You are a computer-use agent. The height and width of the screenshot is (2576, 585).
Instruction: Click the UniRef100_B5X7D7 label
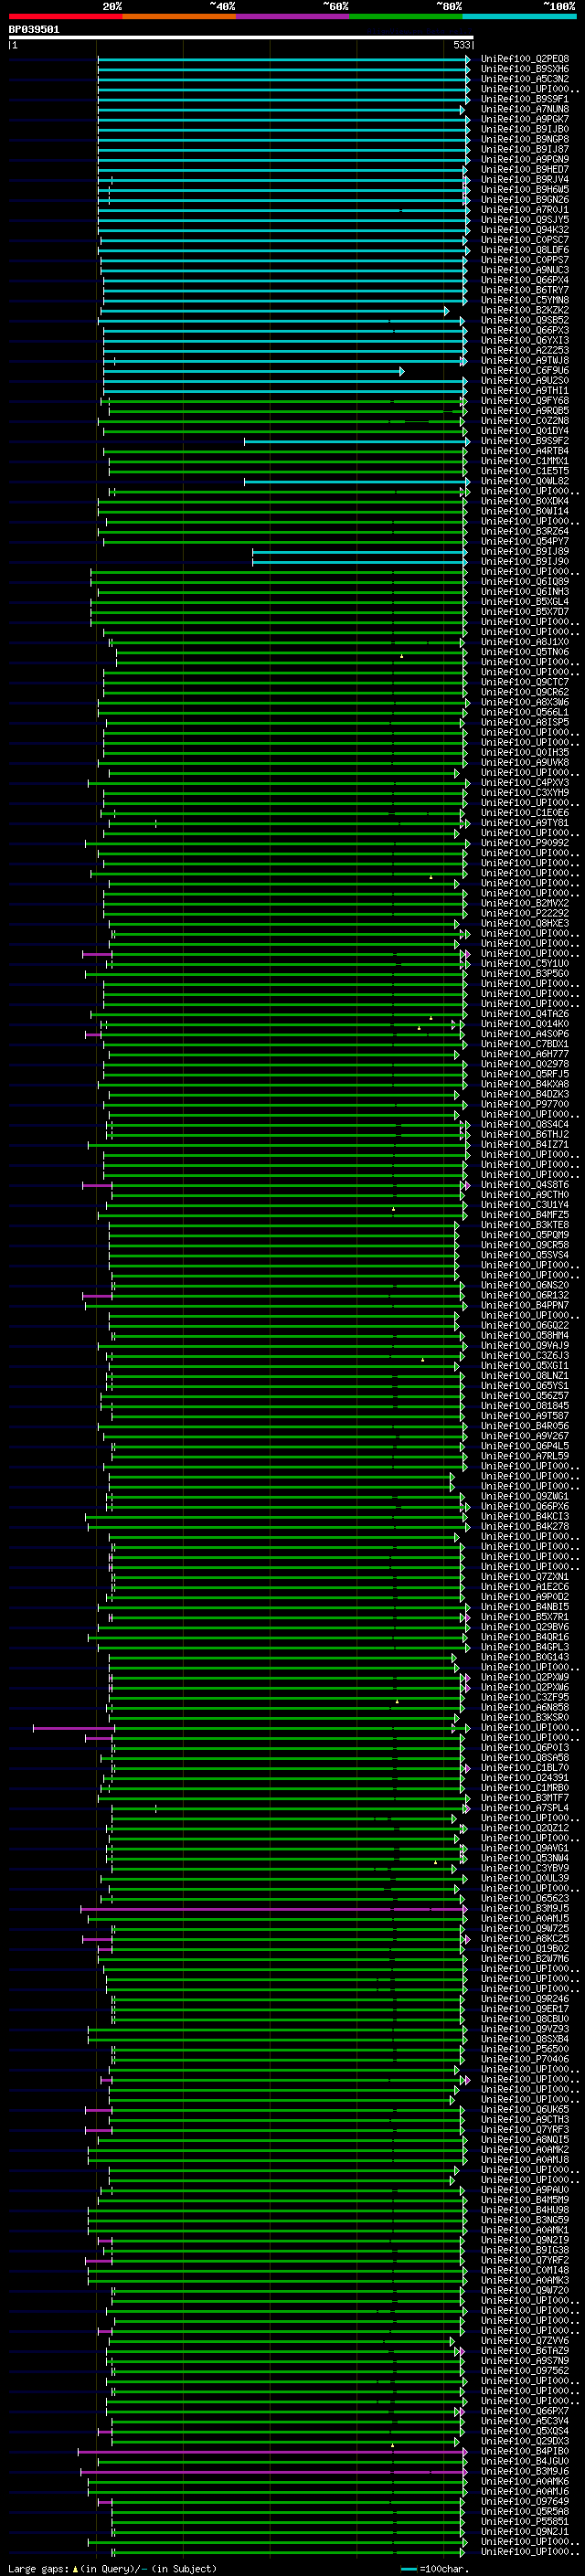pos(525,612)
